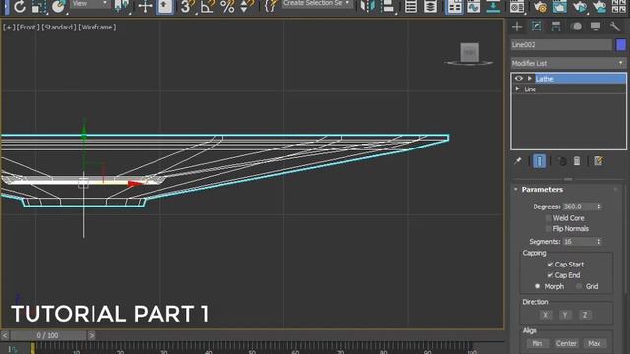
Task: Open the Curve Editor
Action: (x=473, y=7)
